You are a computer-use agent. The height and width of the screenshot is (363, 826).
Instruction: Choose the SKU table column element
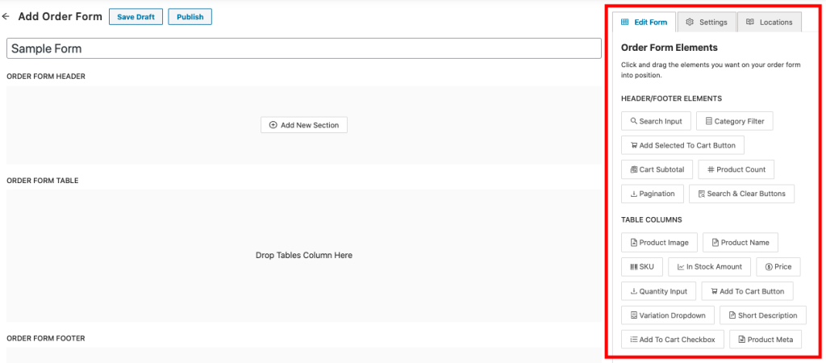coord(641,267)
